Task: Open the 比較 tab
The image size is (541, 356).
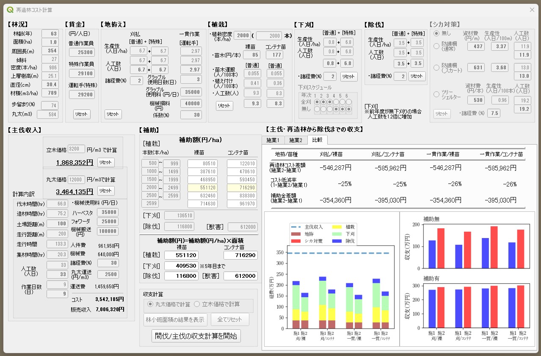Action: pos(317,140)
